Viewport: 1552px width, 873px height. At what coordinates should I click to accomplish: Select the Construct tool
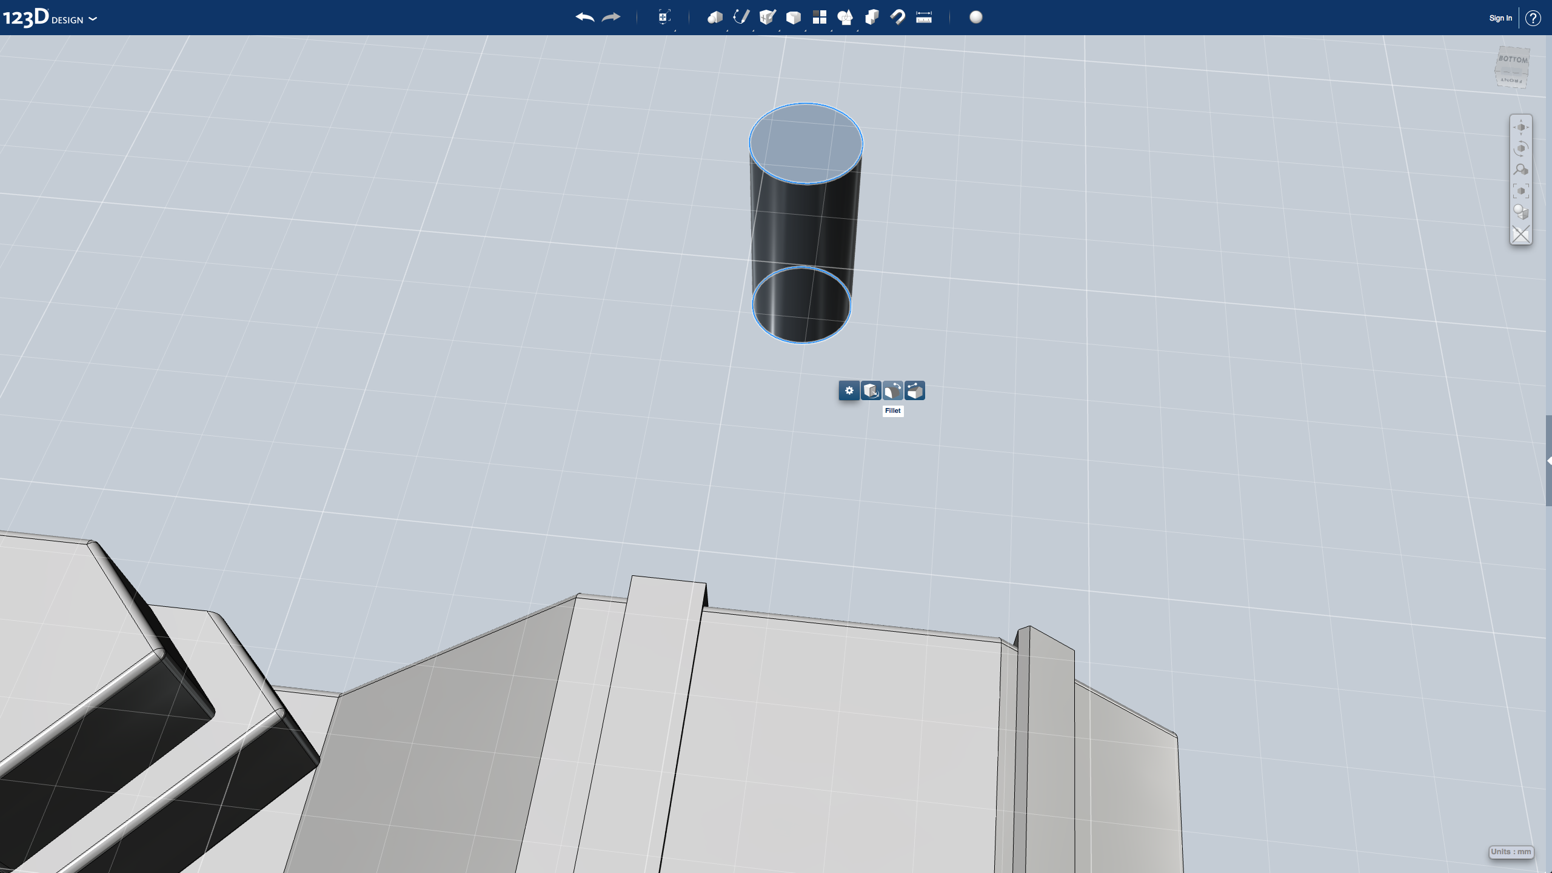pos(768,18)
